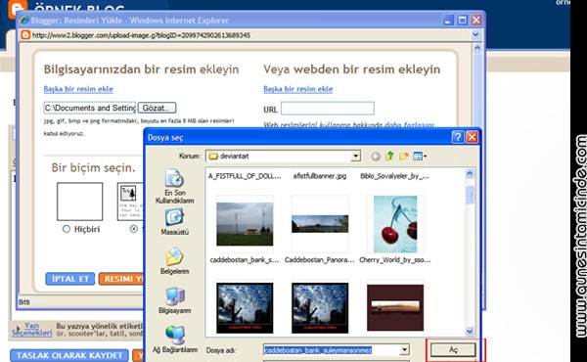
Task: Select Biblo_Sovalyeler_by file name
Action: (394, 176)
